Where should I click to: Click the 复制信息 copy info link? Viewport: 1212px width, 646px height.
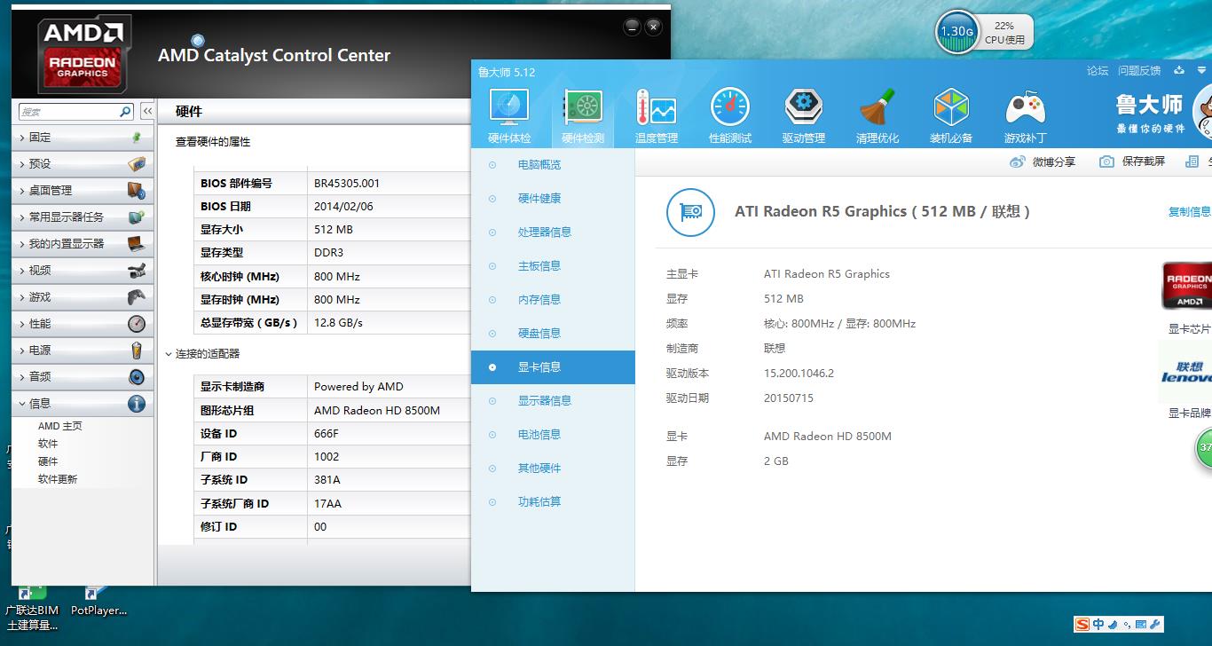click(1190, 212)
